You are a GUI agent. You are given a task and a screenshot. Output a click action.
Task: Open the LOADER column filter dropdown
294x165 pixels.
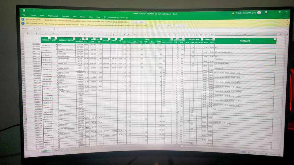pyautogui.click(x=109, y=39)
